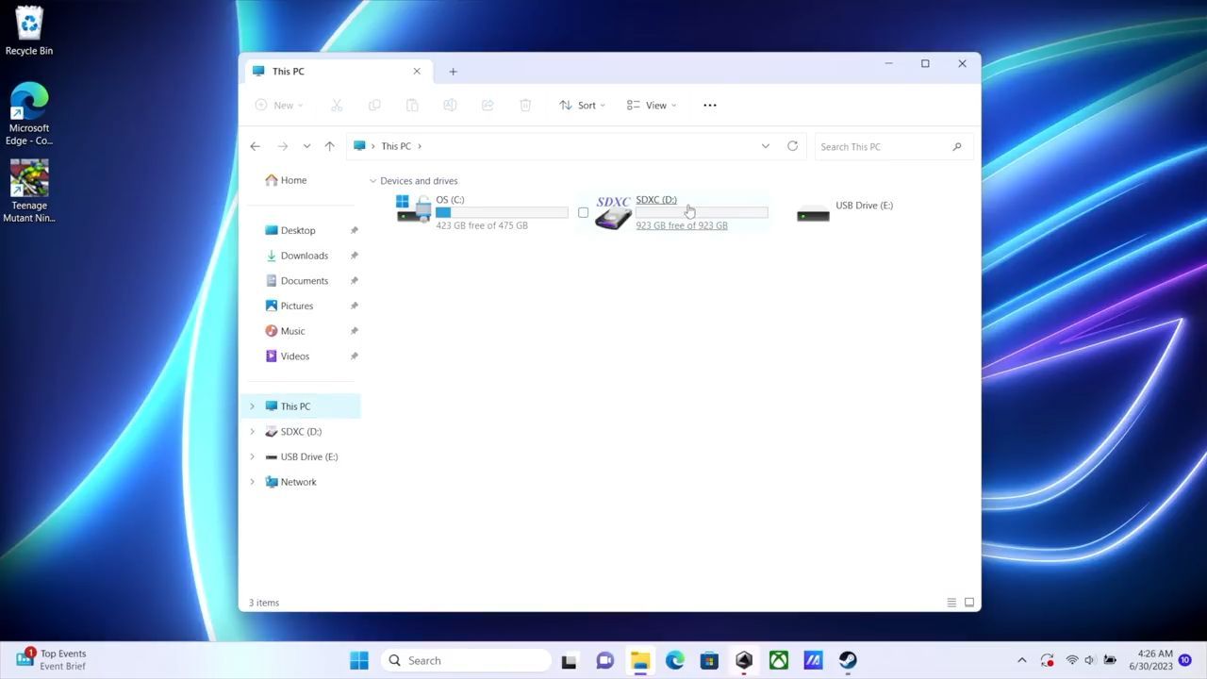Open the See more ellipsis menu

(710, 105)
